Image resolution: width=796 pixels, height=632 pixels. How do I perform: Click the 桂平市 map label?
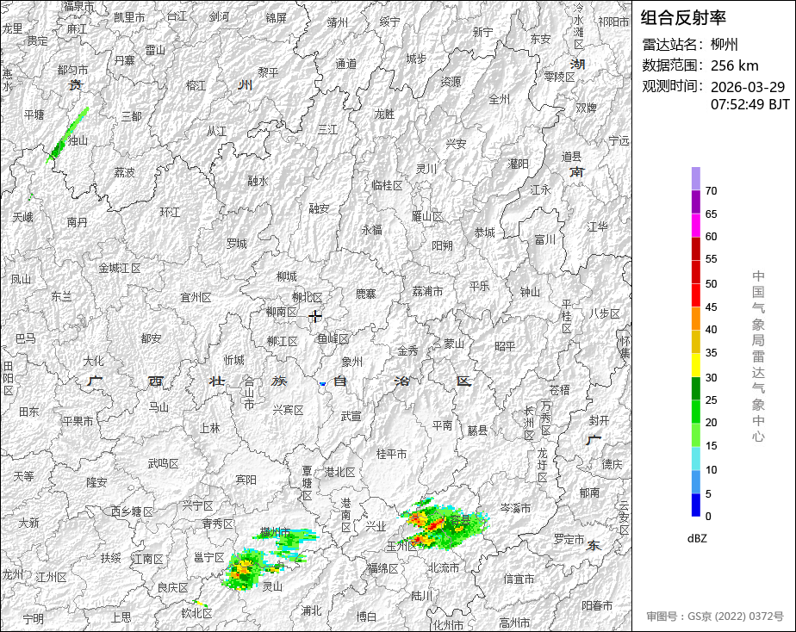click(391, 454)
